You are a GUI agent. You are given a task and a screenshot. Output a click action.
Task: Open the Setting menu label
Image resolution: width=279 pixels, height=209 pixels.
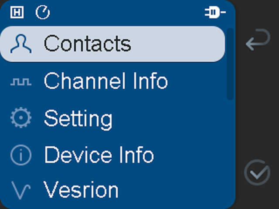78,118
